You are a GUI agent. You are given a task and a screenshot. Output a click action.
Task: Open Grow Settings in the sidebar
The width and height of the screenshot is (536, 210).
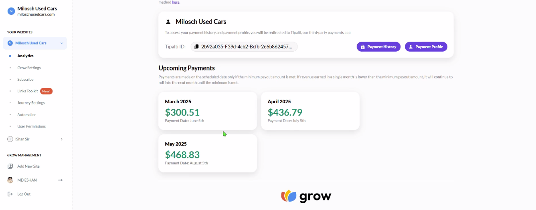[x=29, y=68]
